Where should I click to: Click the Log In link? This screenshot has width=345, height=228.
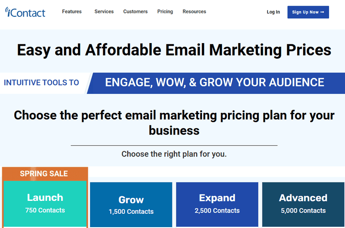(x=273, y=12)
